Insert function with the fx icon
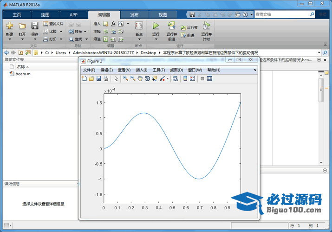Screen dimensions: 332x232 tap(113, 24)
